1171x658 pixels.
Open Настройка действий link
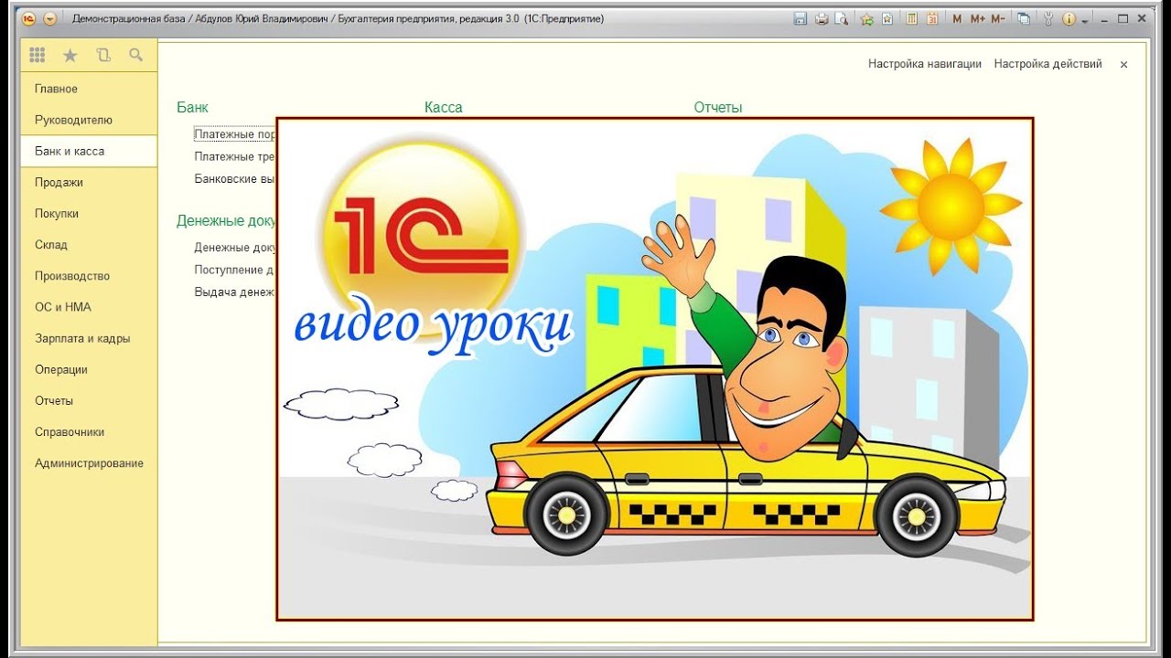click(x=1047, y=64)
